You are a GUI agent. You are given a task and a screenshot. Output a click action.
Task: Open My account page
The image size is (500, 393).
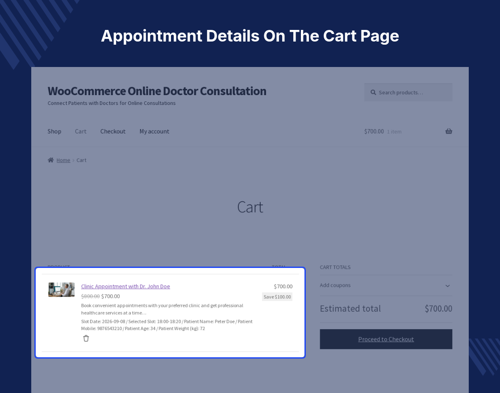[x=154, y=131]
